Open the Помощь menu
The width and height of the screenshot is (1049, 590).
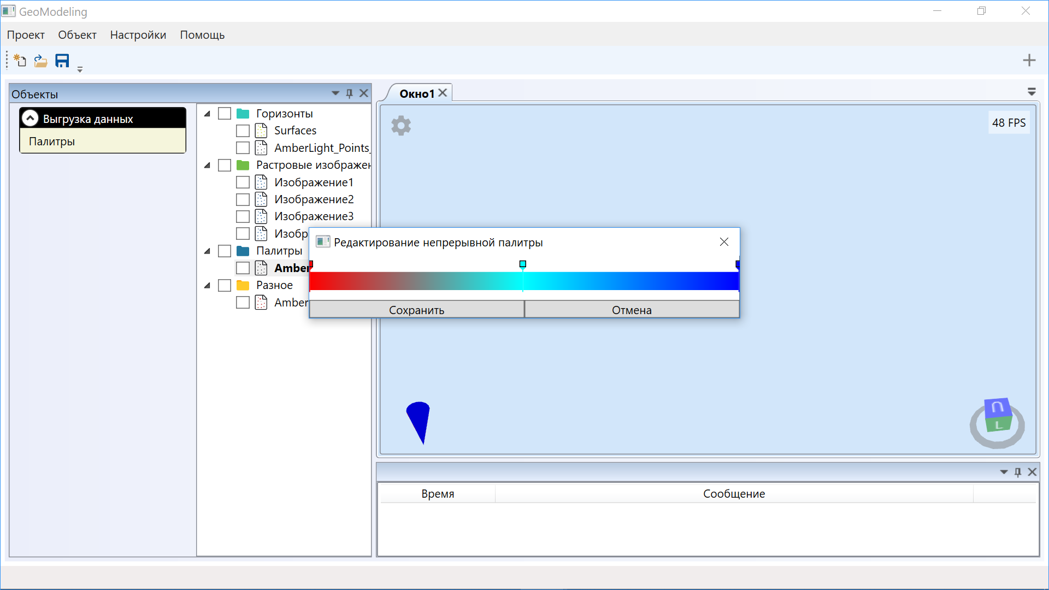[x=202, y=35]
